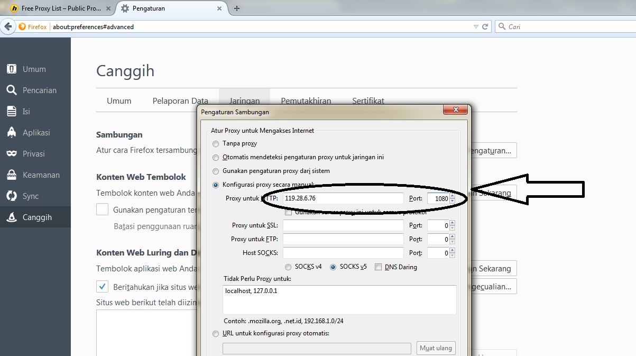Image resolution: width=636 pixels, height=356 pixels.
Task: Increase the SSL port with its up arrow
Action: coord(452,223)
